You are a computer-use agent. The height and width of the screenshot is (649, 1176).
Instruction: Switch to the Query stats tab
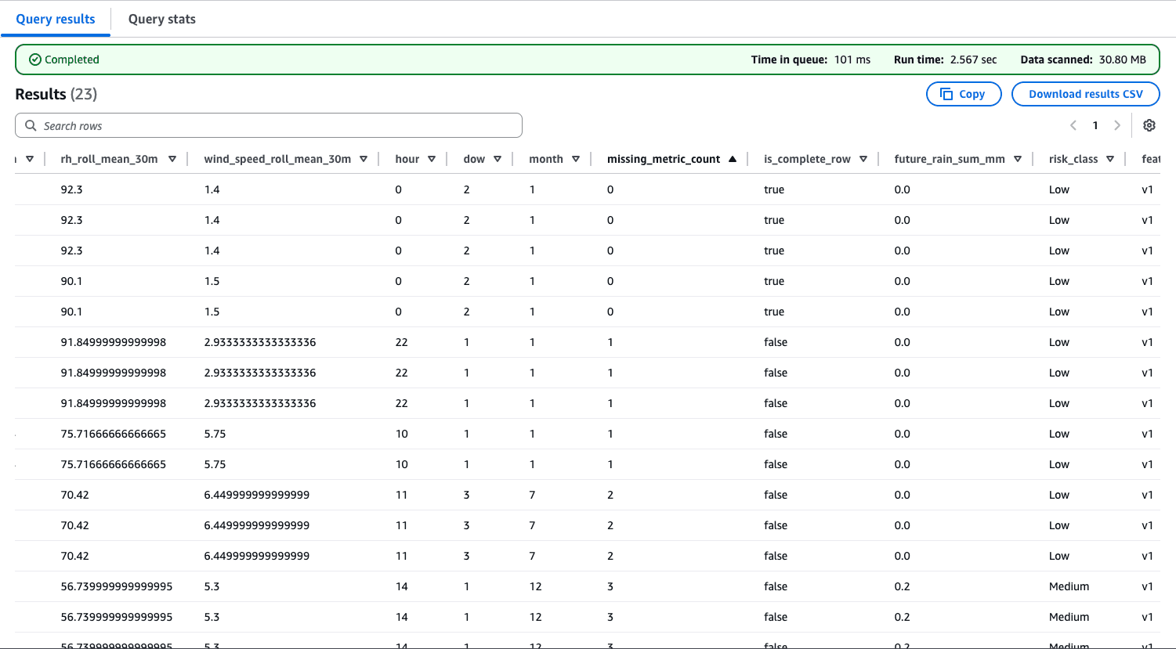click(162, 19)
